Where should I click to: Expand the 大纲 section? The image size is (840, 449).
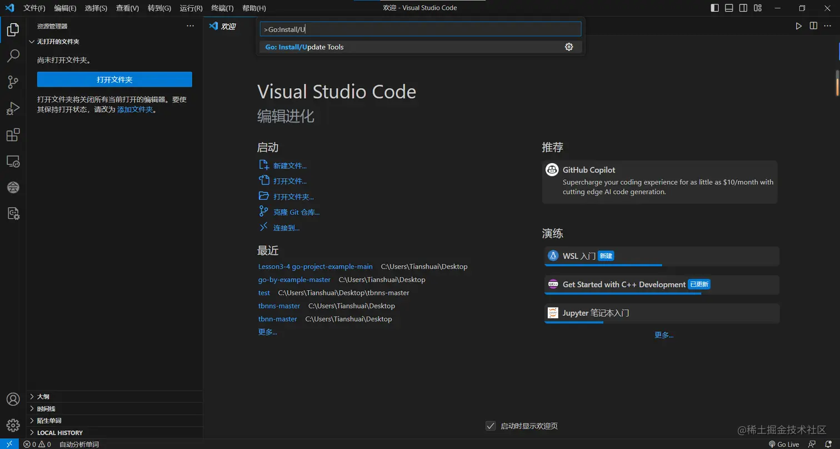tap(114, 396)
